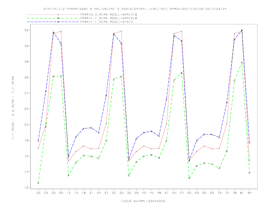Click x-axis forecast hour label 66
The width and height of the screenshot is (272, 210).
204,193
